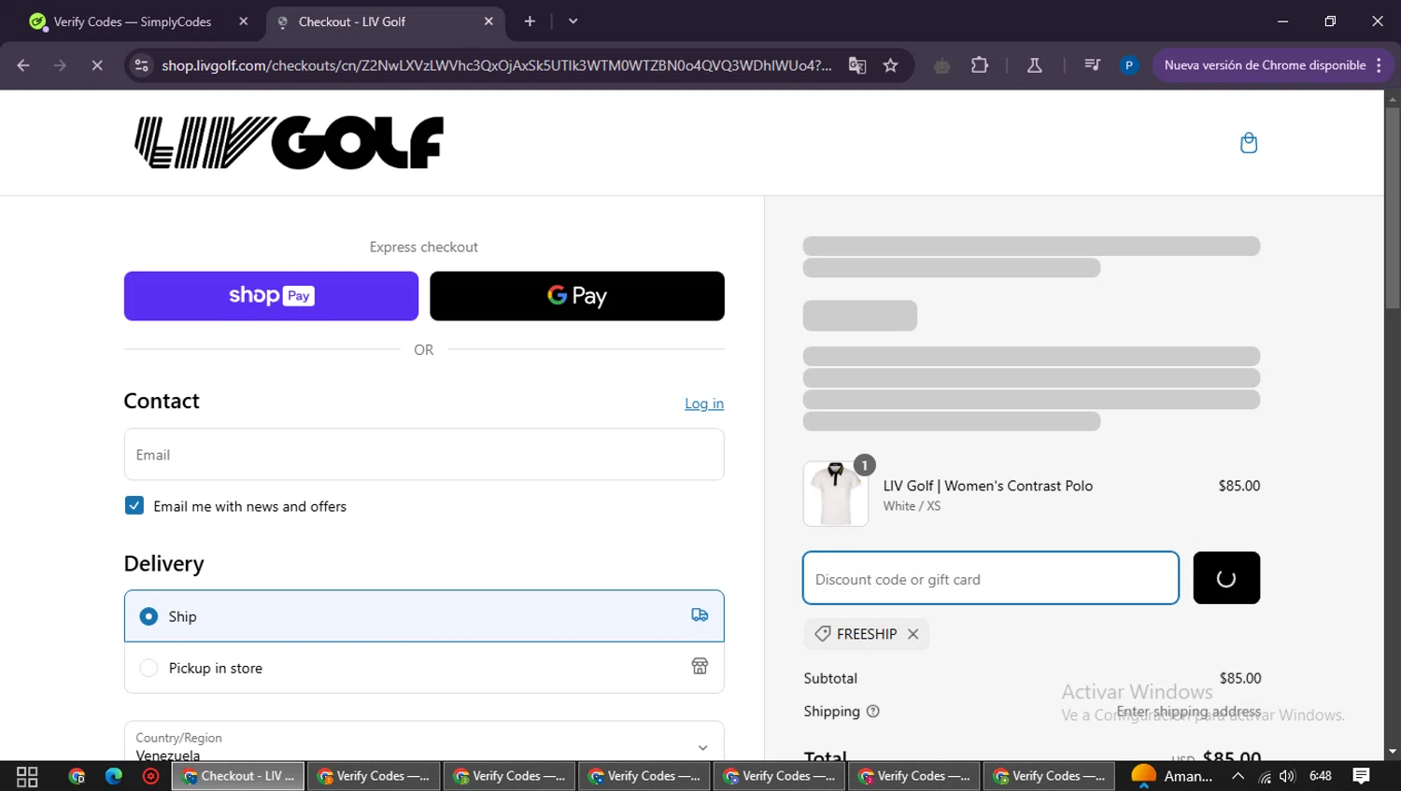The image size is (1401, 791).
Task: Click the grayed extension icon in toolbar
Action: (x=941, y=65)
